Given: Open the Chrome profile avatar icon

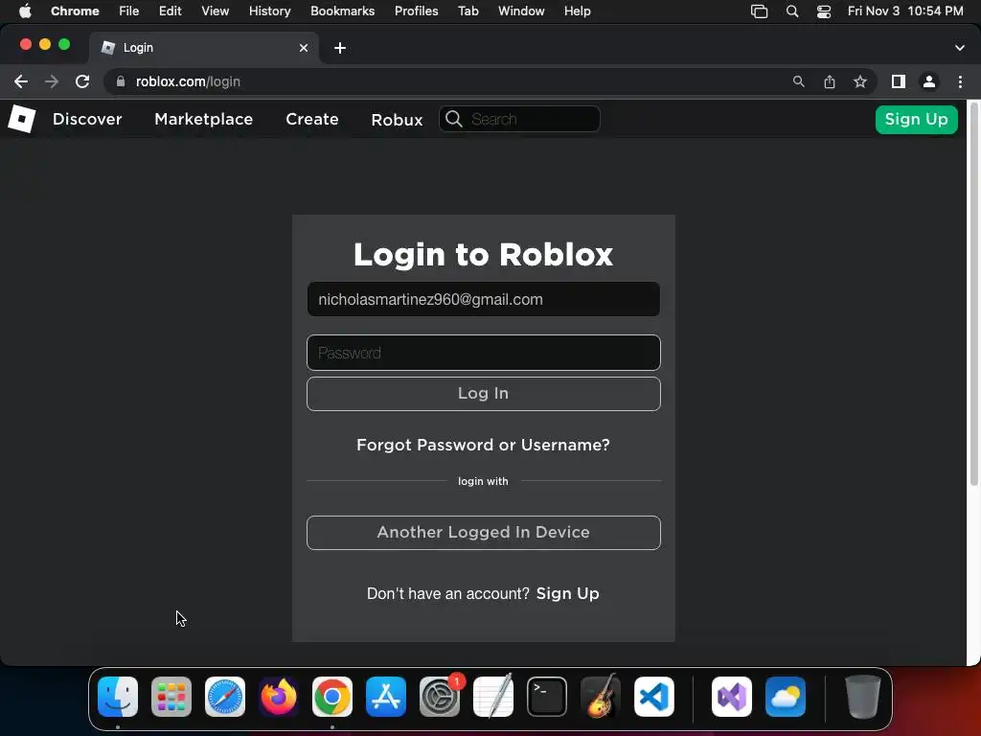Looking at the screenshot, I should click(x=929, y=81).
